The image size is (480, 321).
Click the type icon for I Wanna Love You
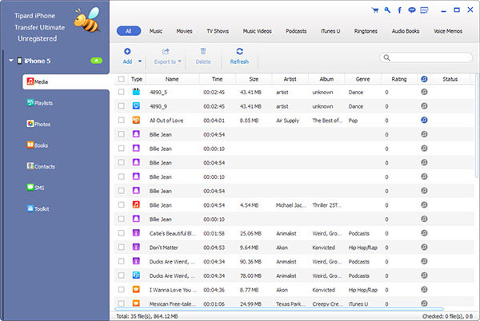136,289
